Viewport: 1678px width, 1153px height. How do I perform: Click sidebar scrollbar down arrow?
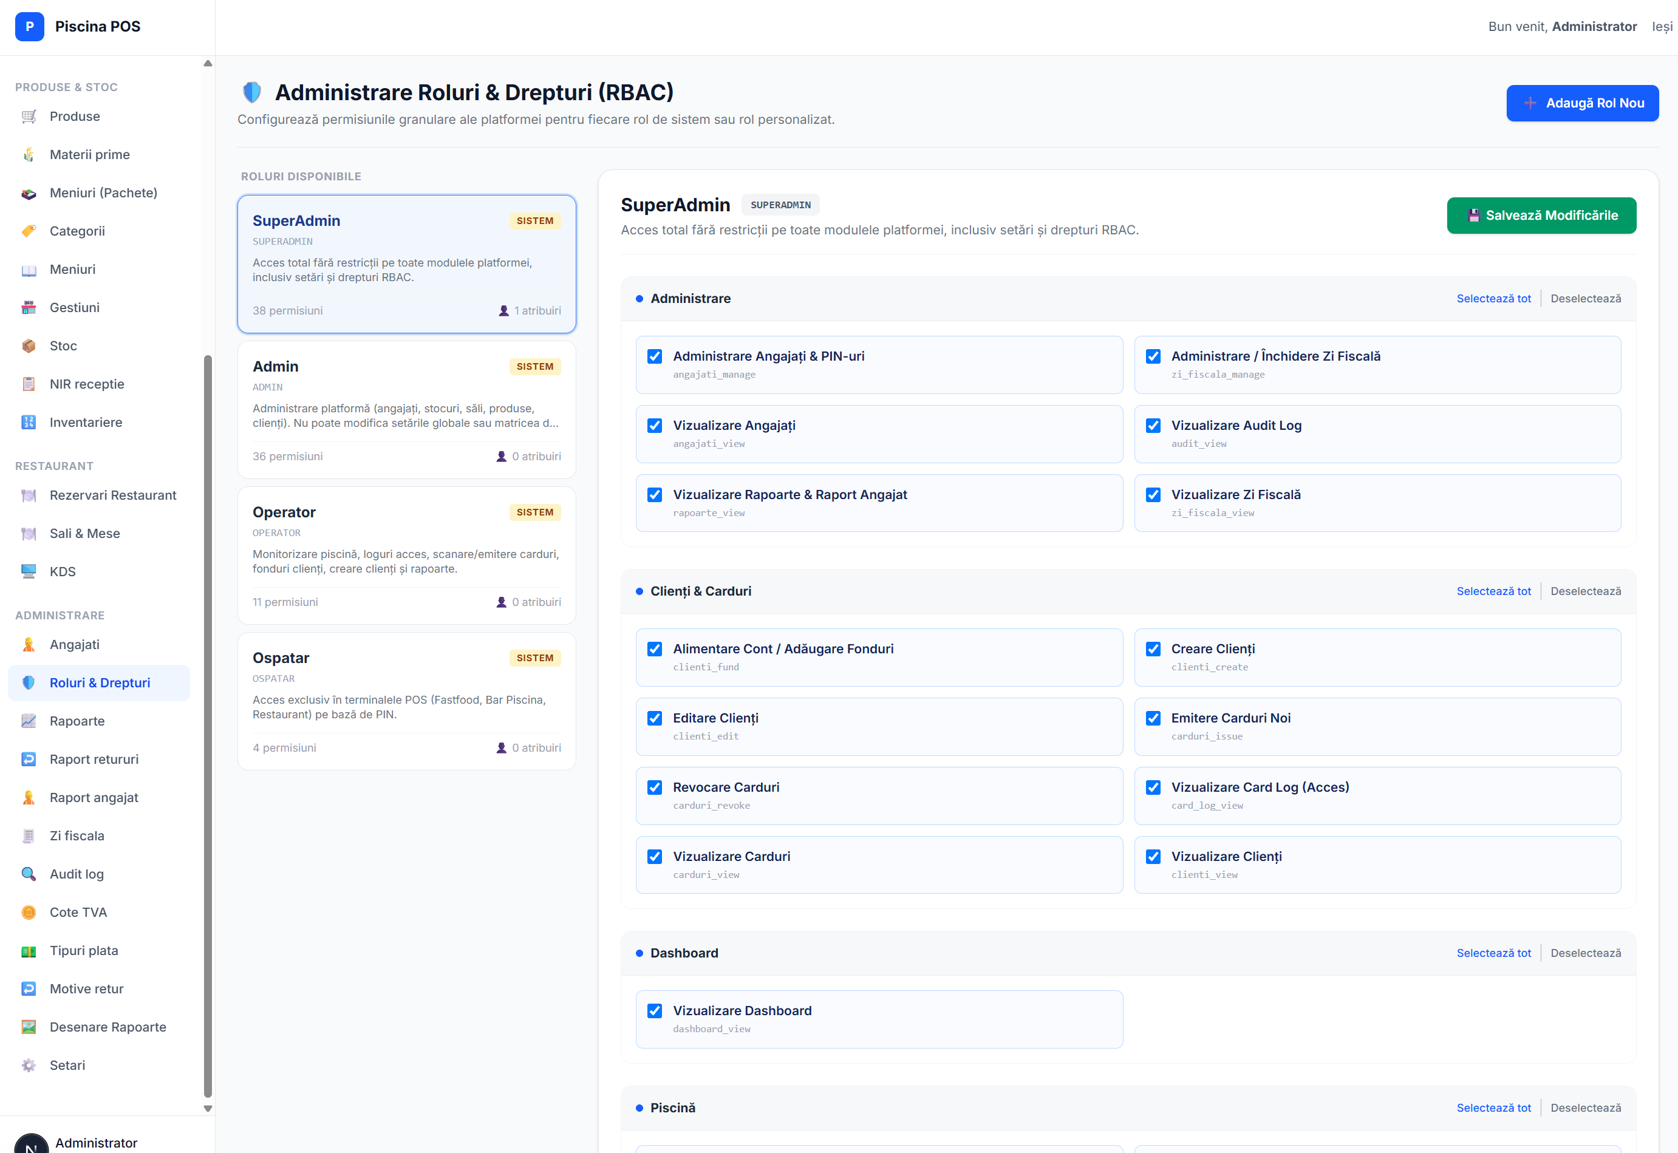[x=208, y=1109]
